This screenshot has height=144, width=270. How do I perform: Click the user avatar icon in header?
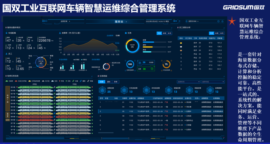[x=186, y=21]
